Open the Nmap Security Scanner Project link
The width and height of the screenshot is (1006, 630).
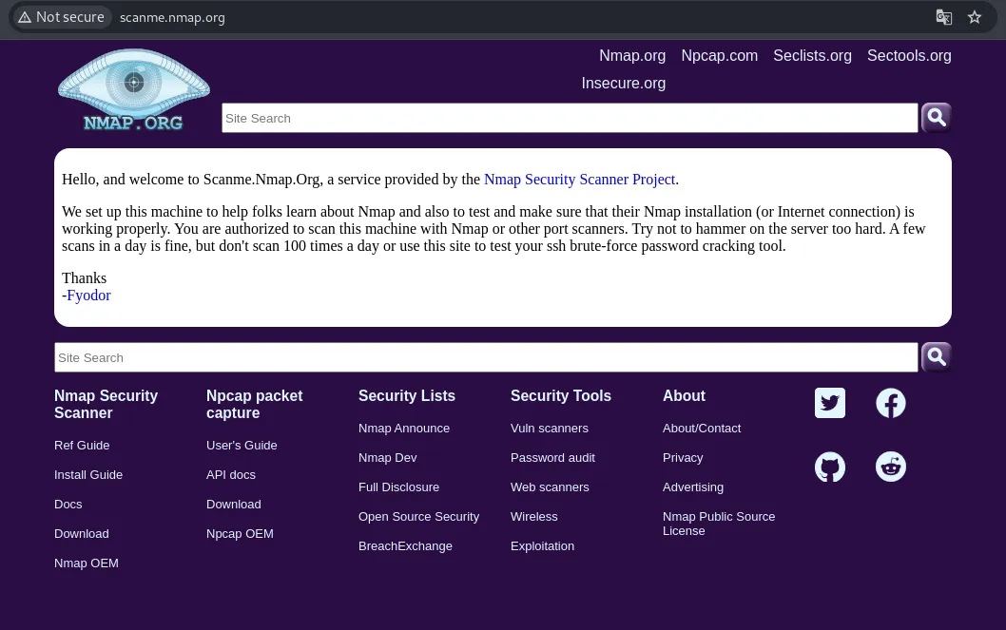point(579,180)
